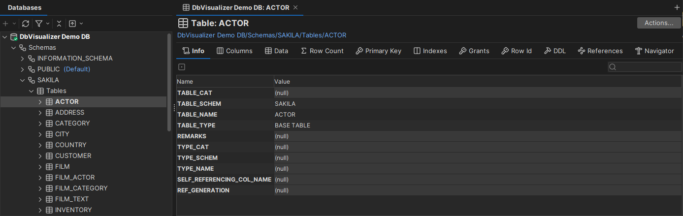Click the search field in Info tab
The image size is (683, 216).
click(x=645, y=67)
